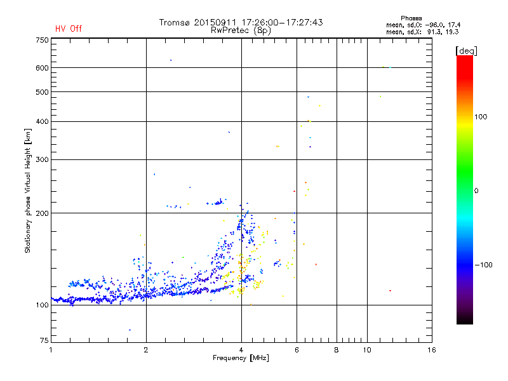The image size is (508, 381).
Task: Click y-axis tick label '200'
Action: pyautogui.click(x=42, y=213)
